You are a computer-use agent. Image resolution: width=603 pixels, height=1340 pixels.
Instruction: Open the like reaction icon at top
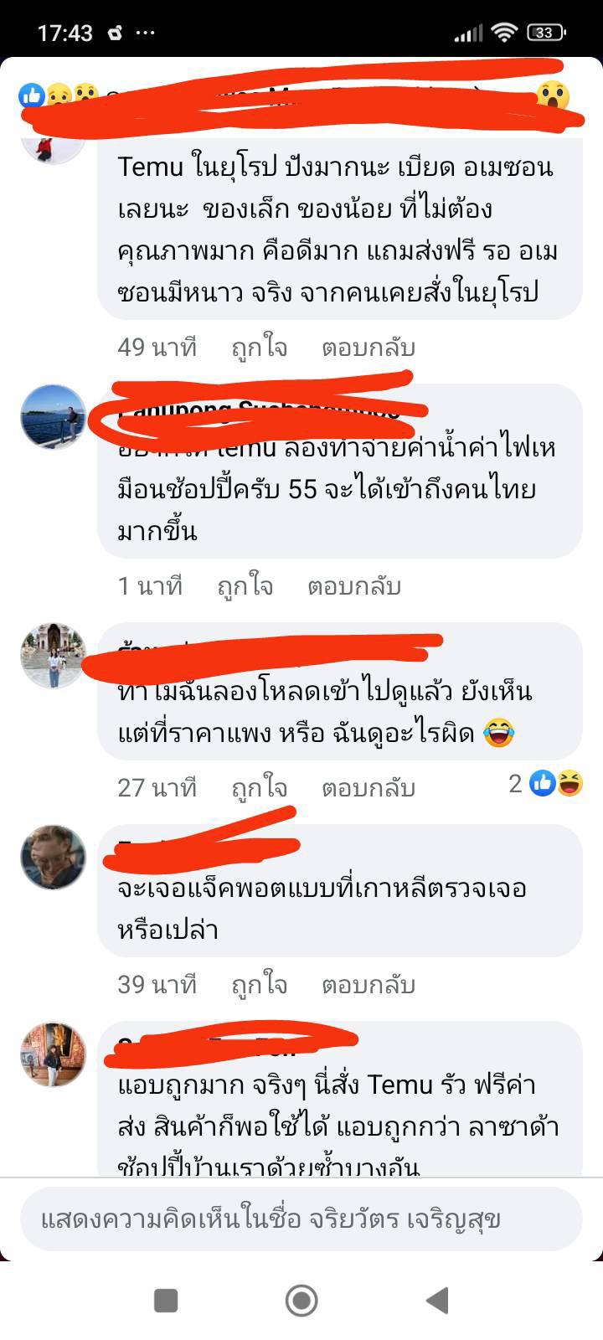coord(32,95)
